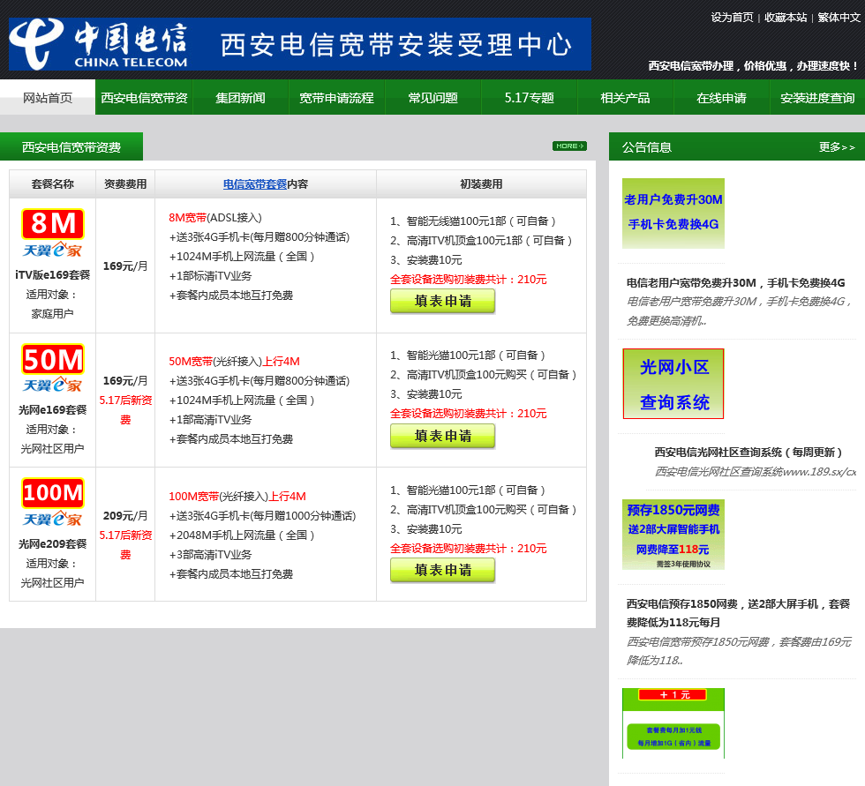The height and width of the screenshot is (786, 865).
Task: Click the 资费费用 column header
Action: (125, 184)
